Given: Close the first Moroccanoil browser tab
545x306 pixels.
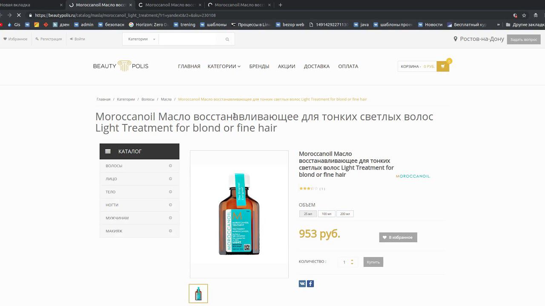Looking at the screenshot, I should 130,5.
